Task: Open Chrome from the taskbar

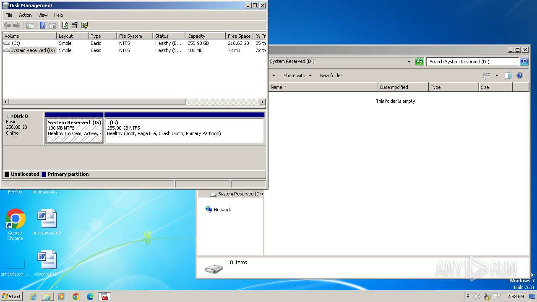Action: coord(76,297)
